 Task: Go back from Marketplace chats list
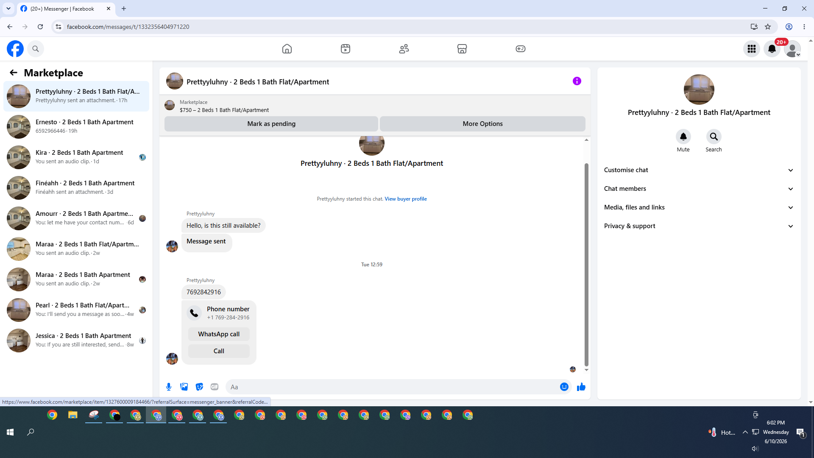[14, 73]
